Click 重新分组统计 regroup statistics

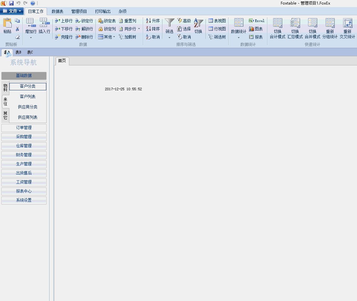(x=330, y=28)
